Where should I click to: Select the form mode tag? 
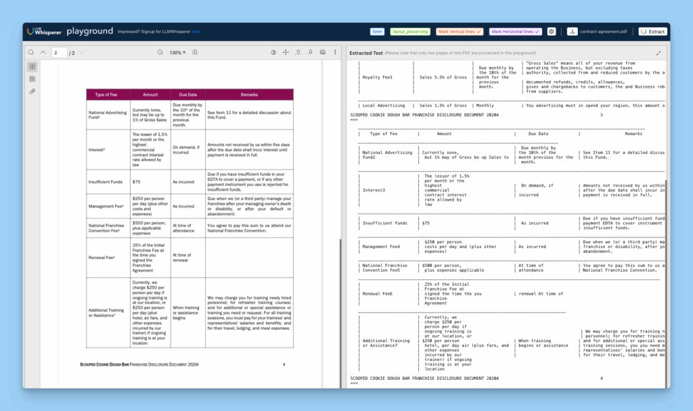click(x=377, y=32)
